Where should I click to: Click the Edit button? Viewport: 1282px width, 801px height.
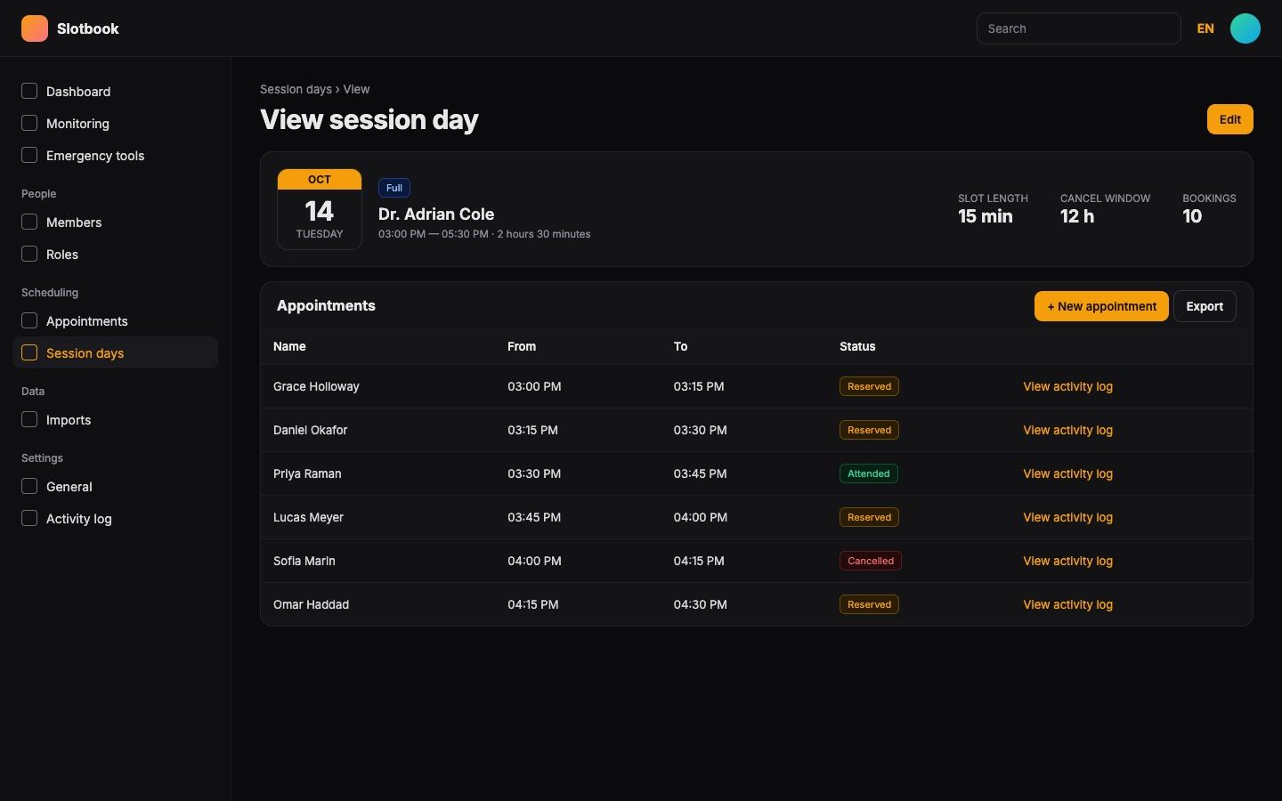[x=1229, y=119]
